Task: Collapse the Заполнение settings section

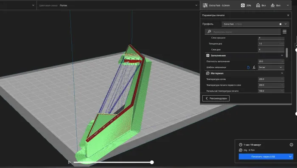Action: 282,55
